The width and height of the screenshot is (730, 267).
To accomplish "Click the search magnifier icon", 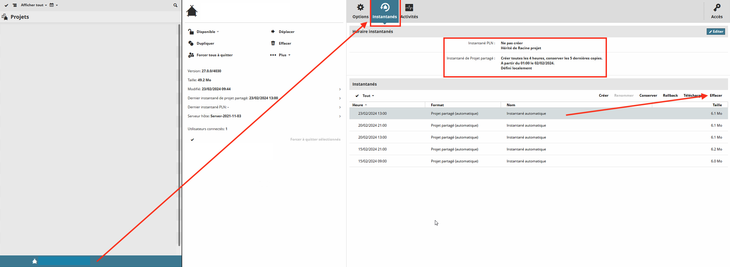I will [x=175, y=5].
